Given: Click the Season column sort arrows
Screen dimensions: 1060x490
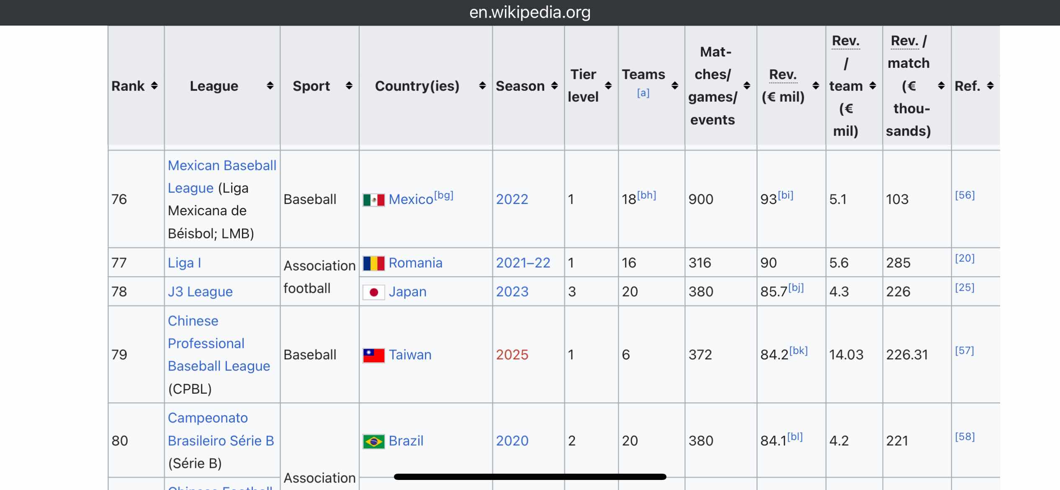Looking at the screenshot, I should (x=554, y=86).
